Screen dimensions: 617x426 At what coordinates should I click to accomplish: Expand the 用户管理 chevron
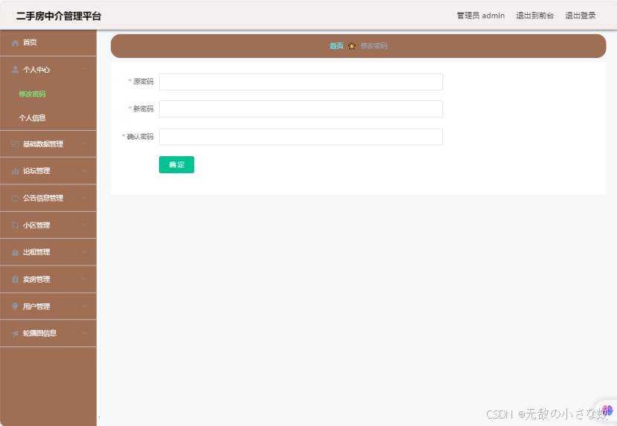point(85,306)
